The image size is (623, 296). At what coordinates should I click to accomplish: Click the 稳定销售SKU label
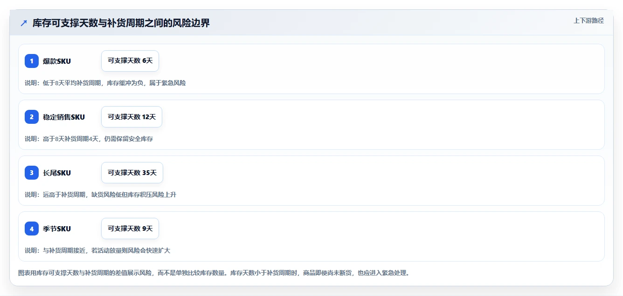pyautogui.click(x=64, y=117)
